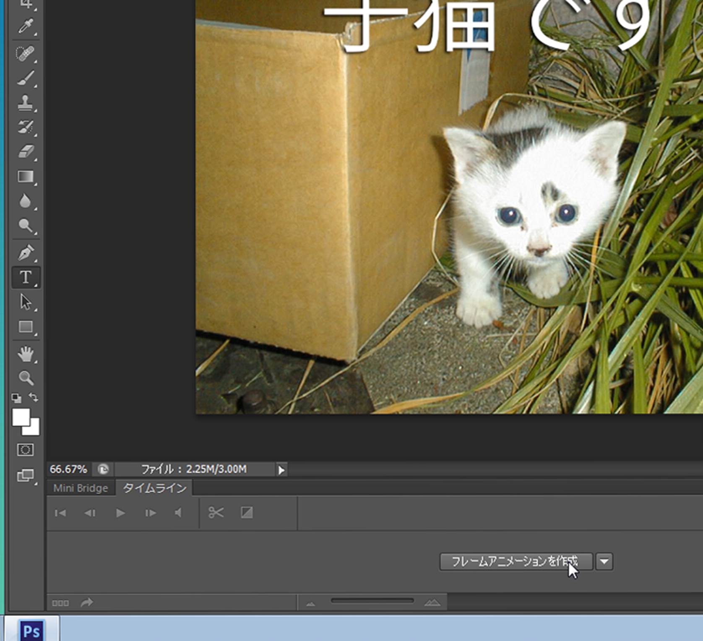Select the Eraser tool
Screen dimensions: 703x641
[x=25, y=152]
